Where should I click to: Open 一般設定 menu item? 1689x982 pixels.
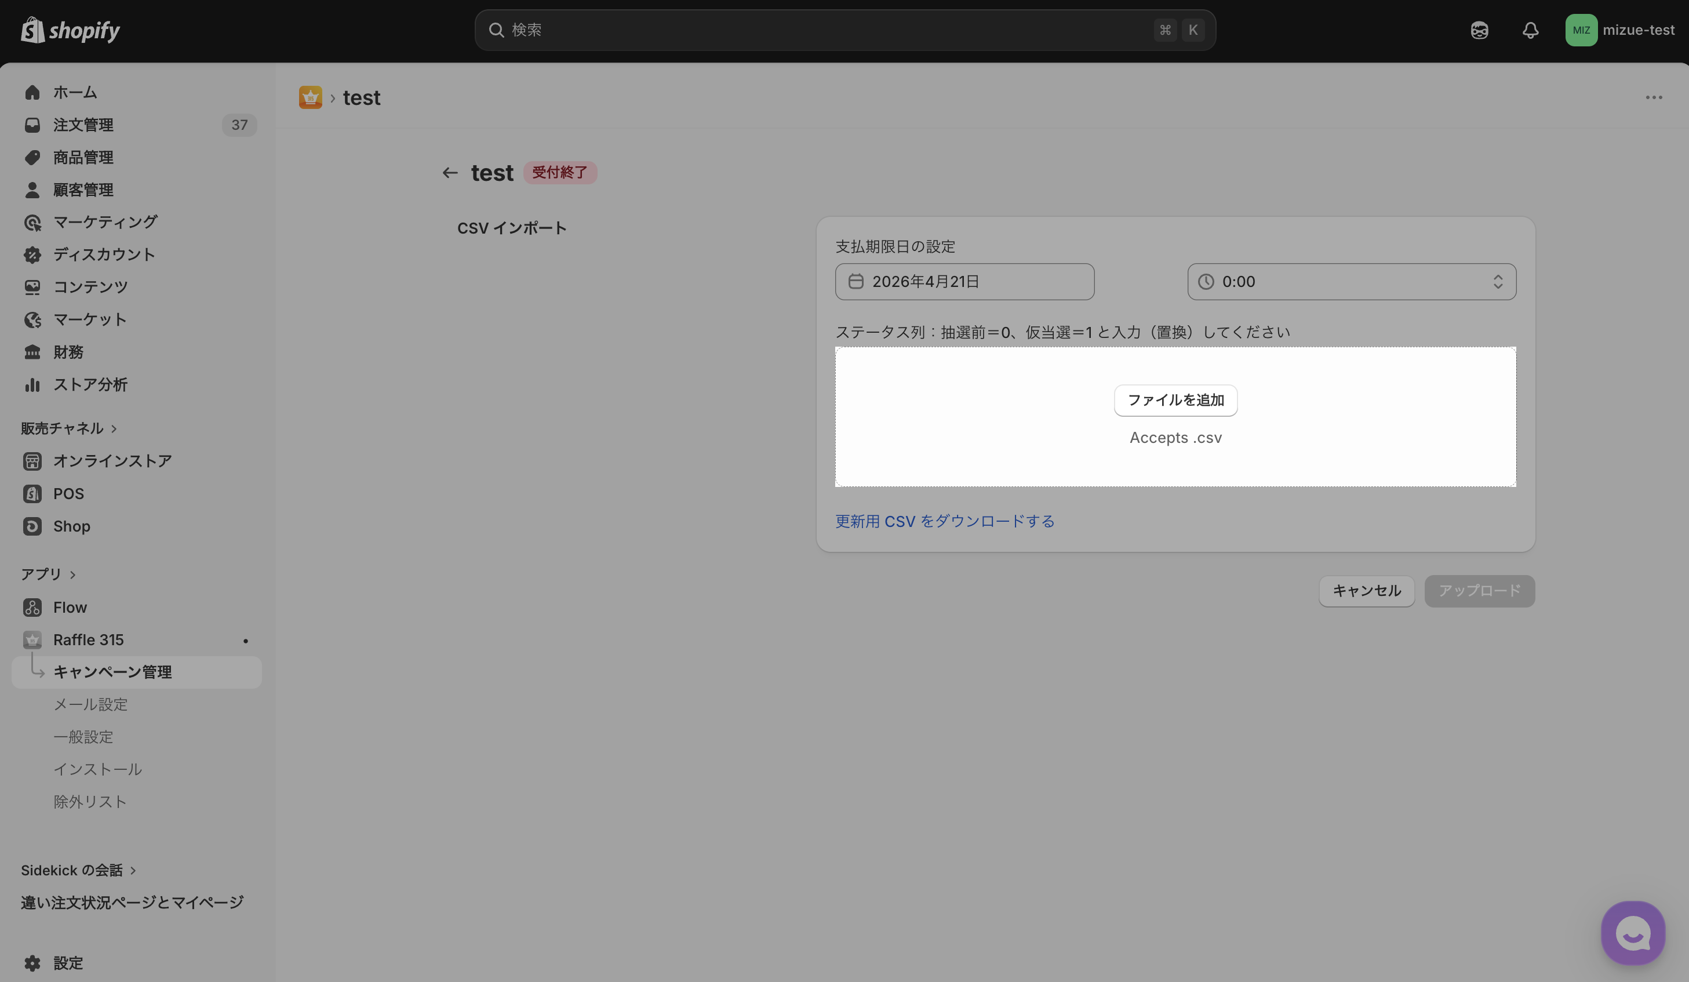point(83,737)
